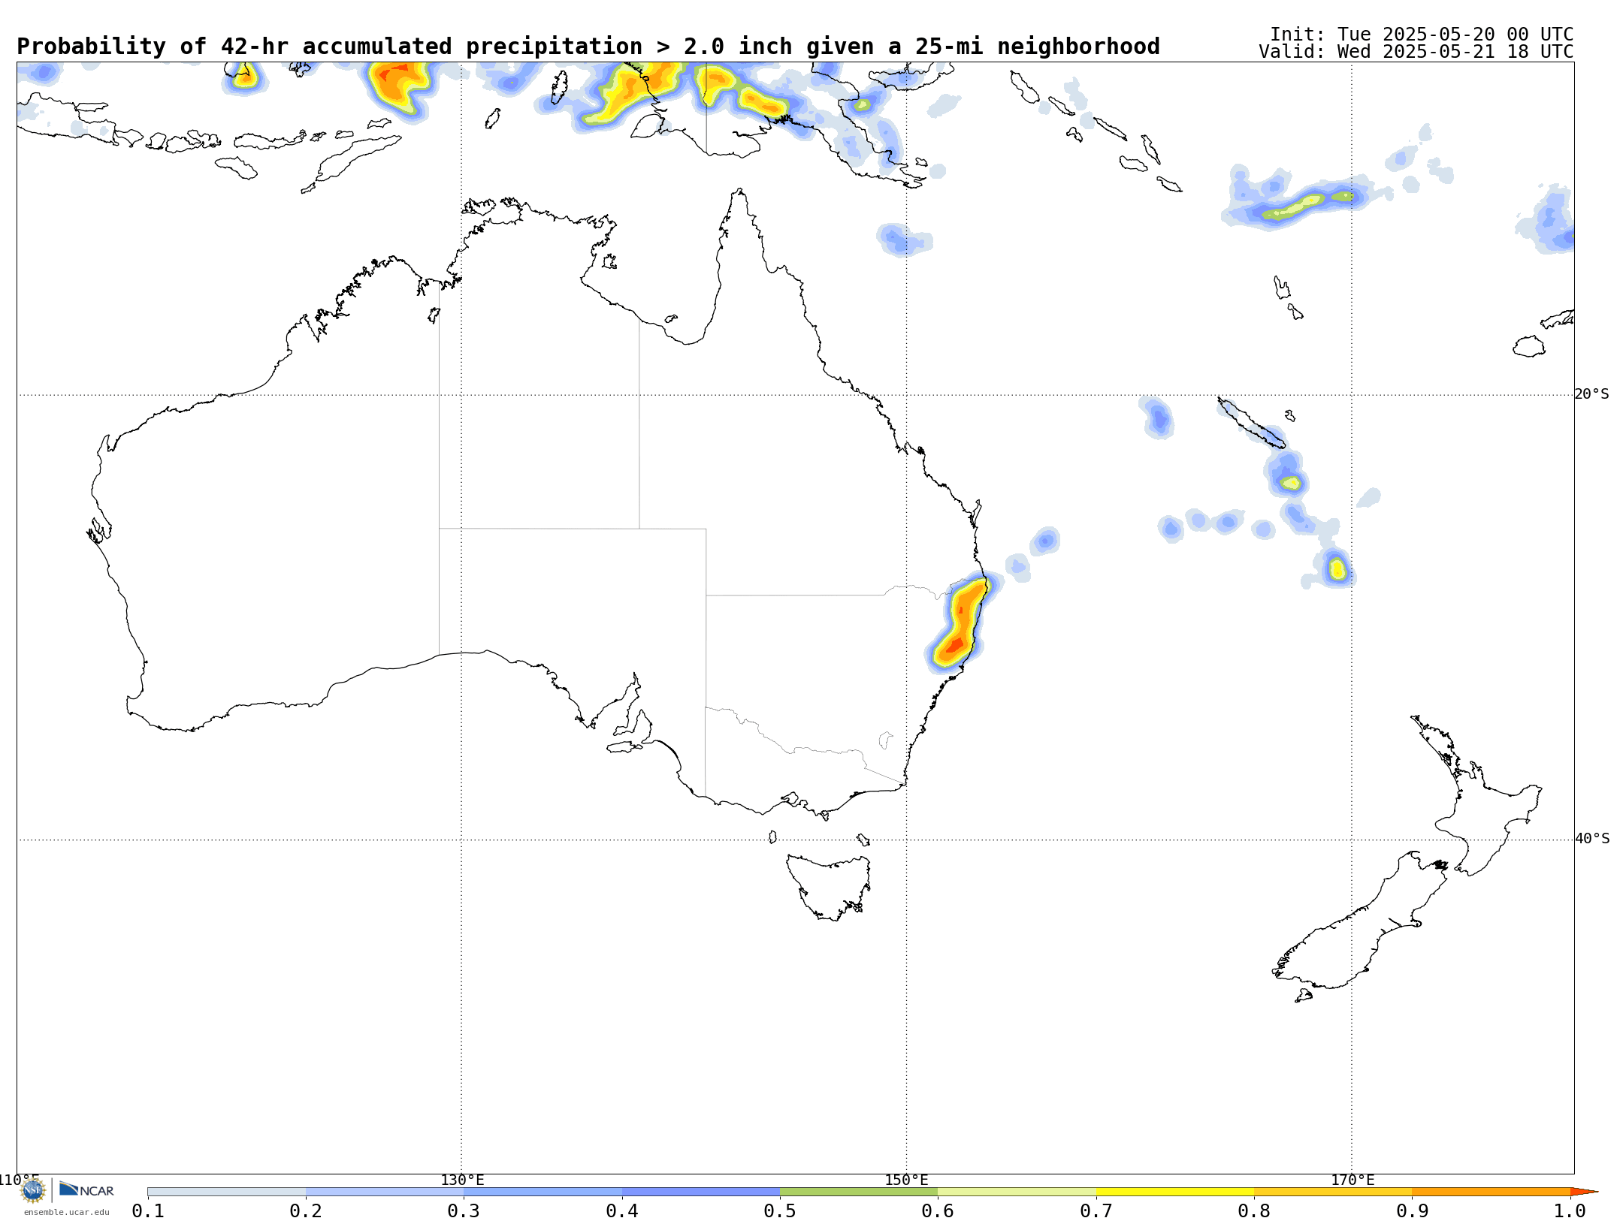Click the 1.0 colorbar tick label
Screen dimensions: 1623x1221
(1570, 1210)
